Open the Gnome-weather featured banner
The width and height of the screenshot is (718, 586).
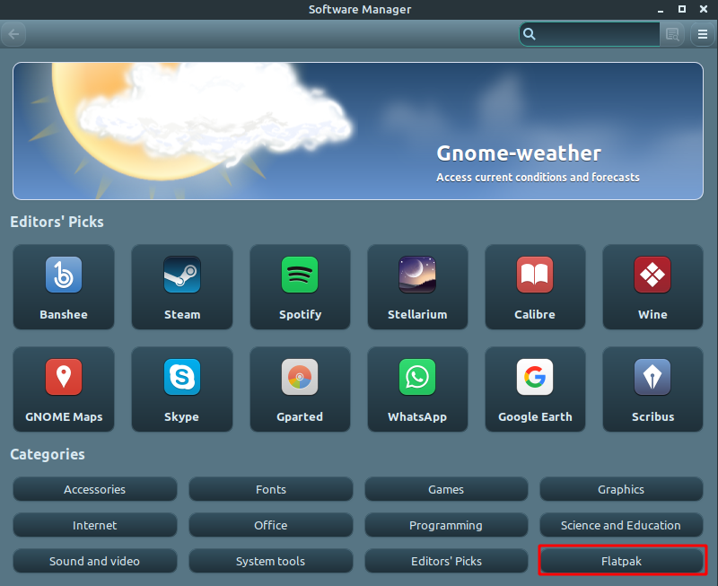pyautogui.click(x=359, y=131)
